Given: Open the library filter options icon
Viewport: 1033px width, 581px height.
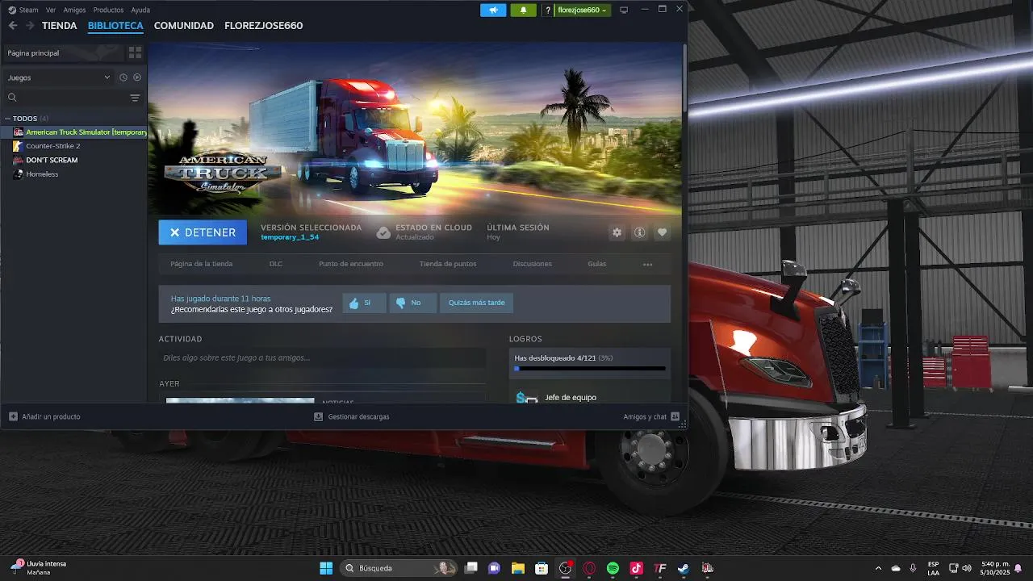Looking at the screenshot, I should click(x=135, y=98).
